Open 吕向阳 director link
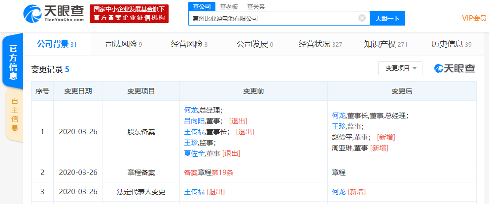The height and width of the screenshot is (204, 489). (x=194, y=120)
